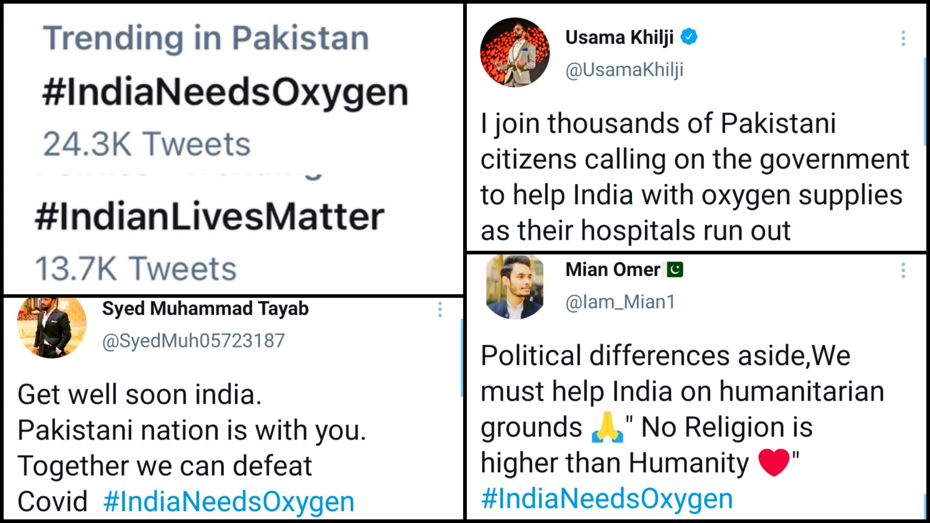Click the Pakistan flag beside Mian Omer
The width and height of the screenshot is (930, 523).
coord(675,270)
